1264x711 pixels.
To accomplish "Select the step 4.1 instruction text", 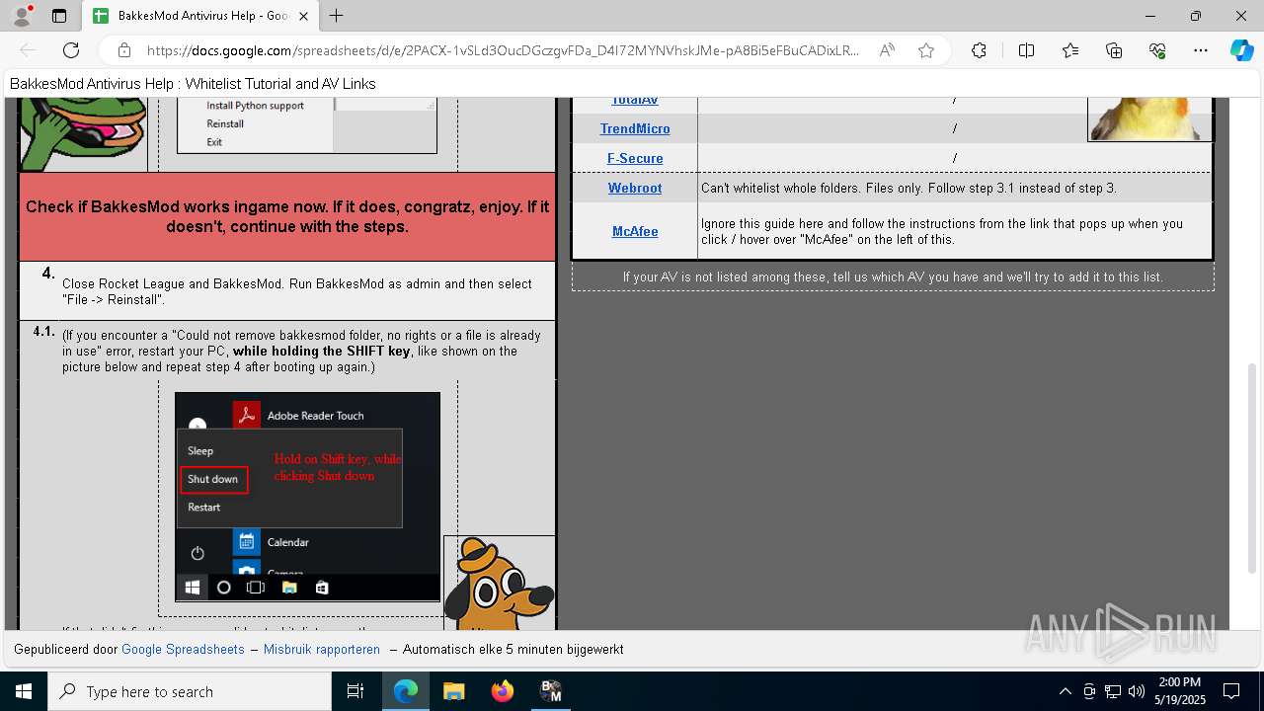I will pos(302,351).
